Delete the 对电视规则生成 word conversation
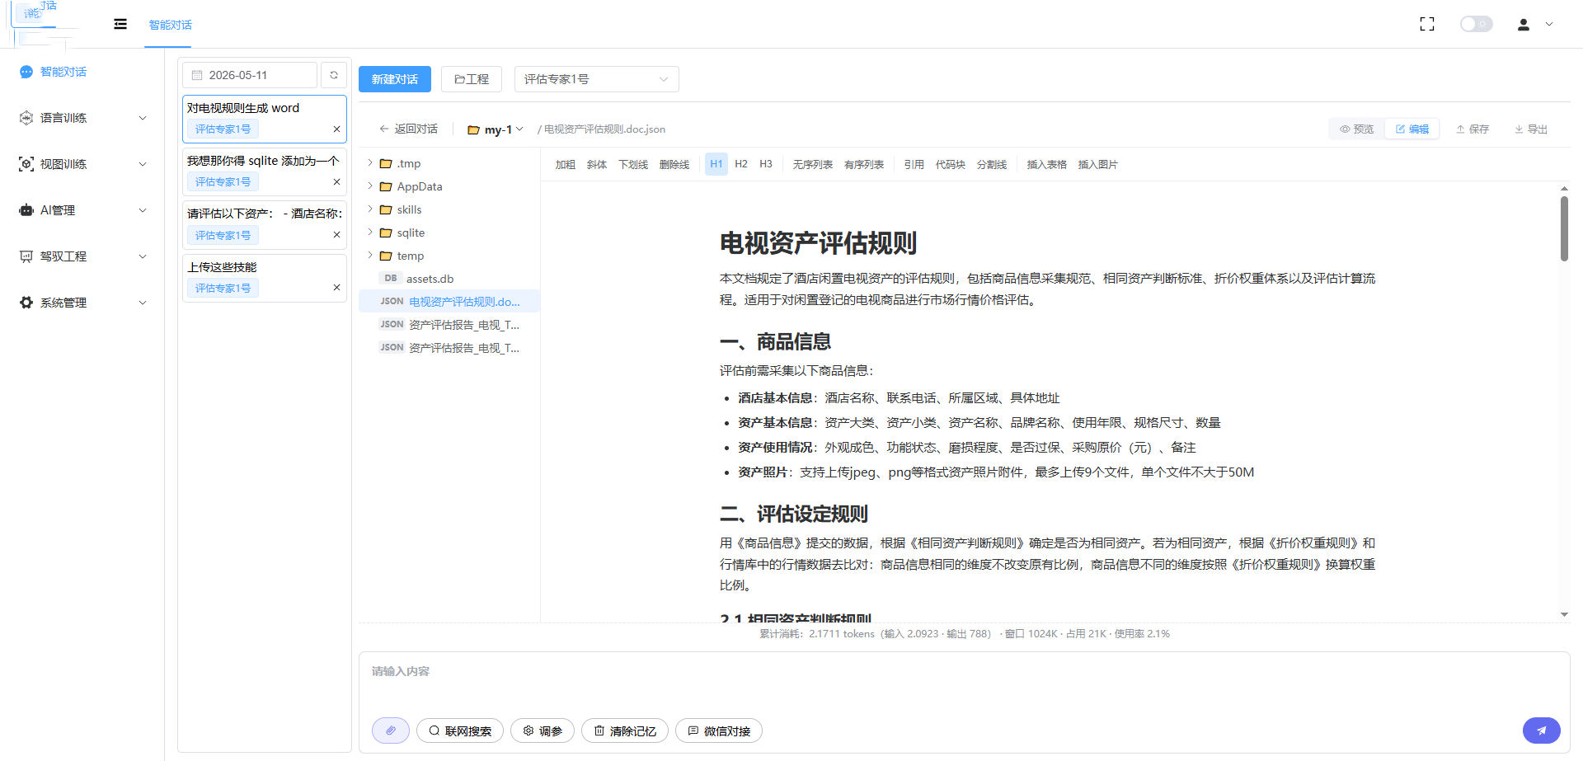This screenshot has width=1583, height=761. pyautogui.click(x=336, y=129)
